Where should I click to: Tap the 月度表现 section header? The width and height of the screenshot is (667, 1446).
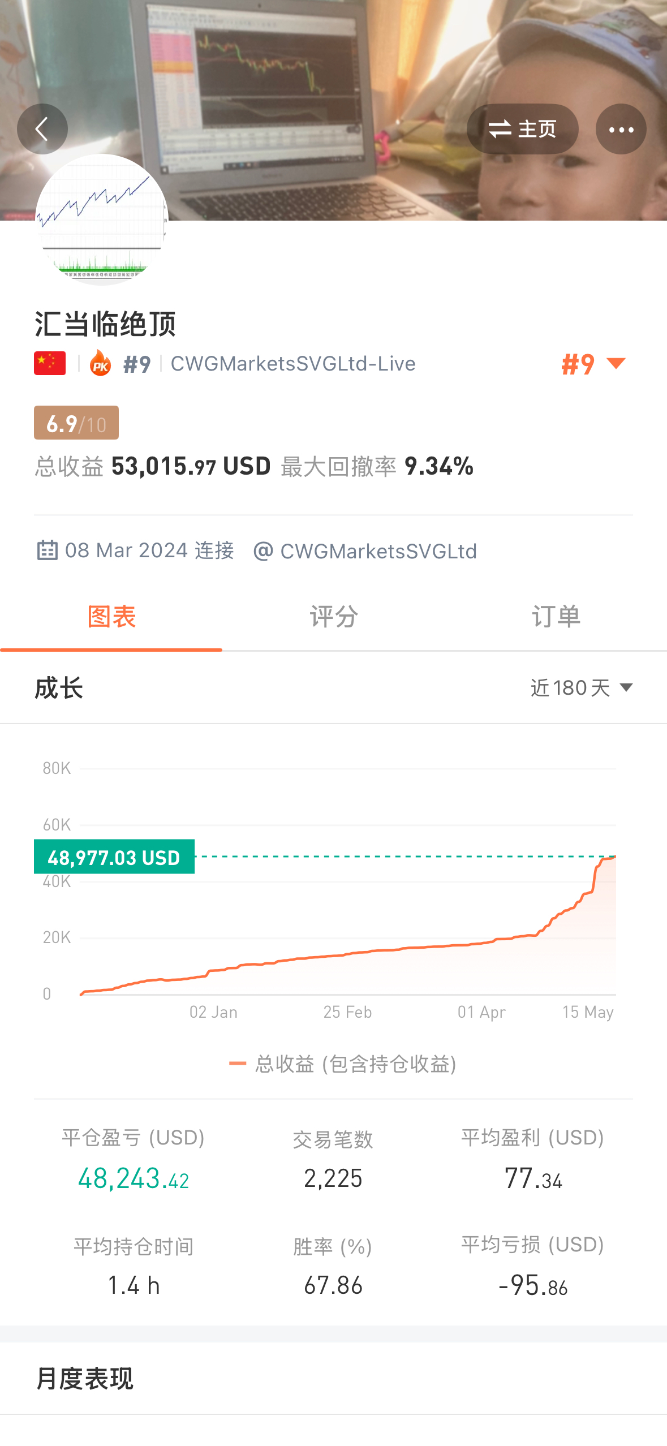[x=85, y=1378]
